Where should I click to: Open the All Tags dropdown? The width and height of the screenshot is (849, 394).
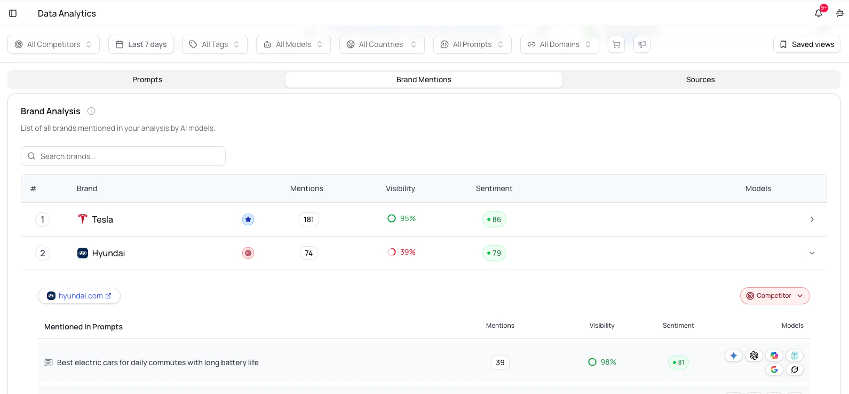[x=215, y=44]
